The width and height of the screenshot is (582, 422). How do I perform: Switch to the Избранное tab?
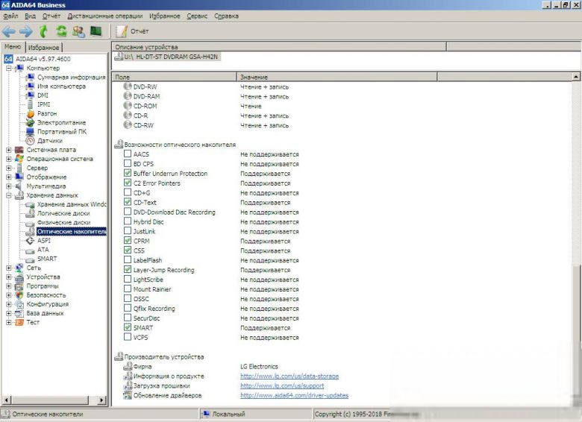[x=43, y=48]
